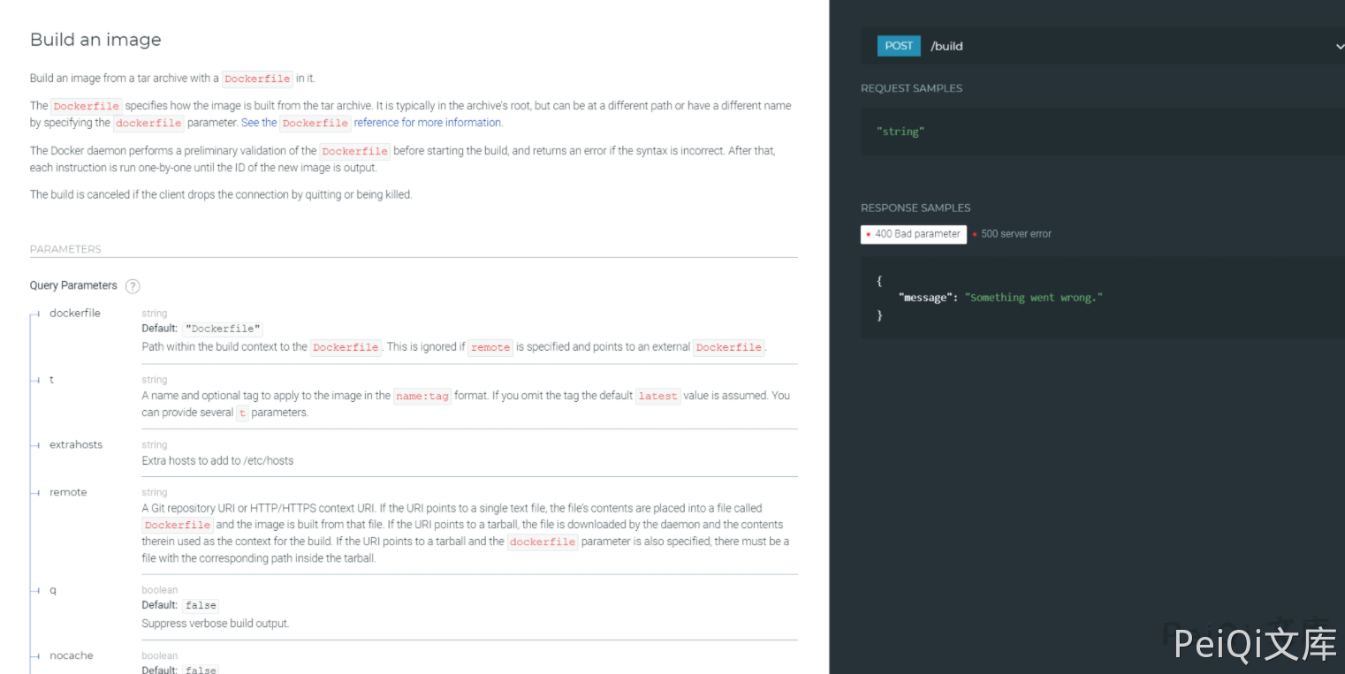Screen dimensions: 1345x674
Task: Click the t query parameter name
Action: point(51,379)
